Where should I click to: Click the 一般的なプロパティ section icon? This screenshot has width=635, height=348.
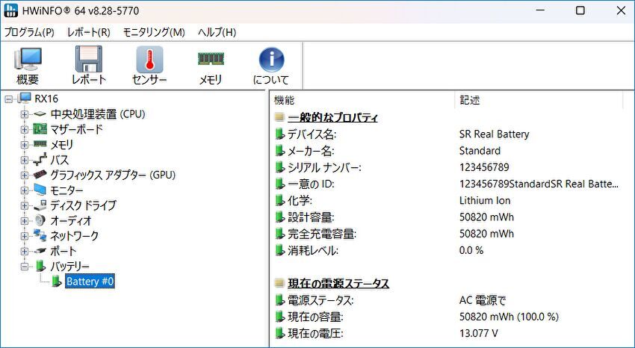click(279, 118)
